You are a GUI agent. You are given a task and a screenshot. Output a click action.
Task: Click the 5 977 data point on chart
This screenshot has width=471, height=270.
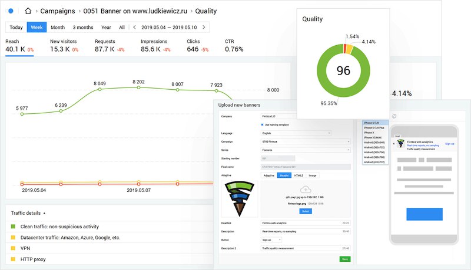click(x=22, y=114)
